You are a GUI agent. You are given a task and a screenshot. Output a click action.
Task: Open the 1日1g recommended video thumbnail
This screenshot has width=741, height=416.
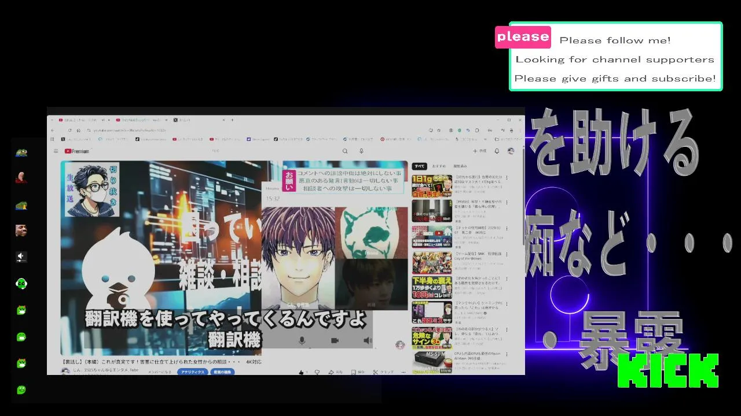[x=432, y=186]
